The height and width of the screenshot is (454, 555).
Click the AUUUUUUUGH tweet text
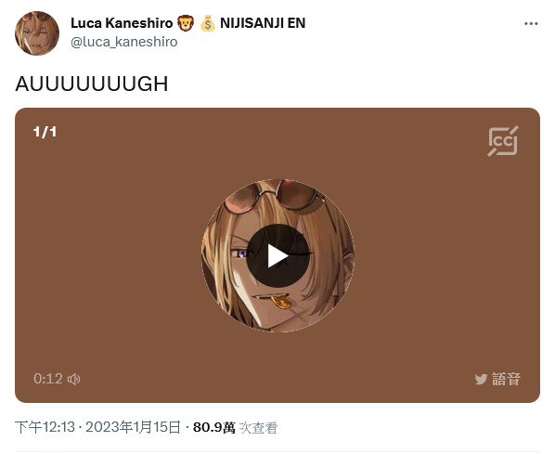[91, 84]
